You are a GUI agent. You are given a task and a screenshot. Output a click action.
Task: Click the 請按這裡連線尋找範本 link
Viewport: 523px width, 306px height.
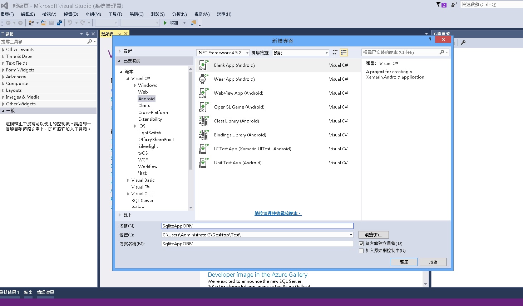click(x=278, y=214)
